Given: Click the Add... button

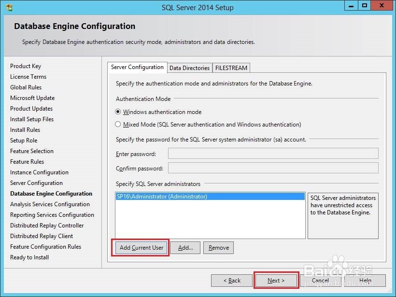Looking at the screenshot, I should pos(185,248).
